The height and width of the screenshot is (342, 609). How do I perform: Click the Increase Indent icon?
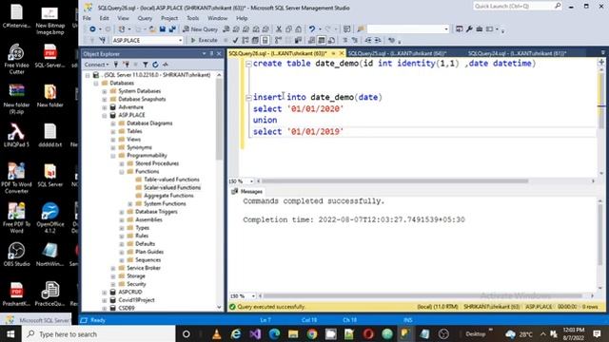[x=378, y=40]
